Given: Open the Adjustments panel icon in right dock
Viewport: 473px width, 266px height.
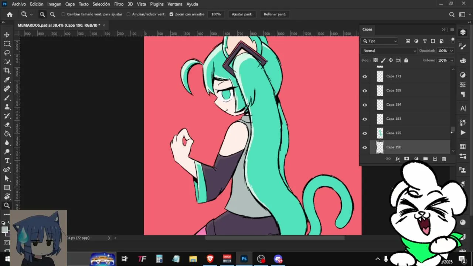Looking at the screenshot, I should [x=463, y=75].
